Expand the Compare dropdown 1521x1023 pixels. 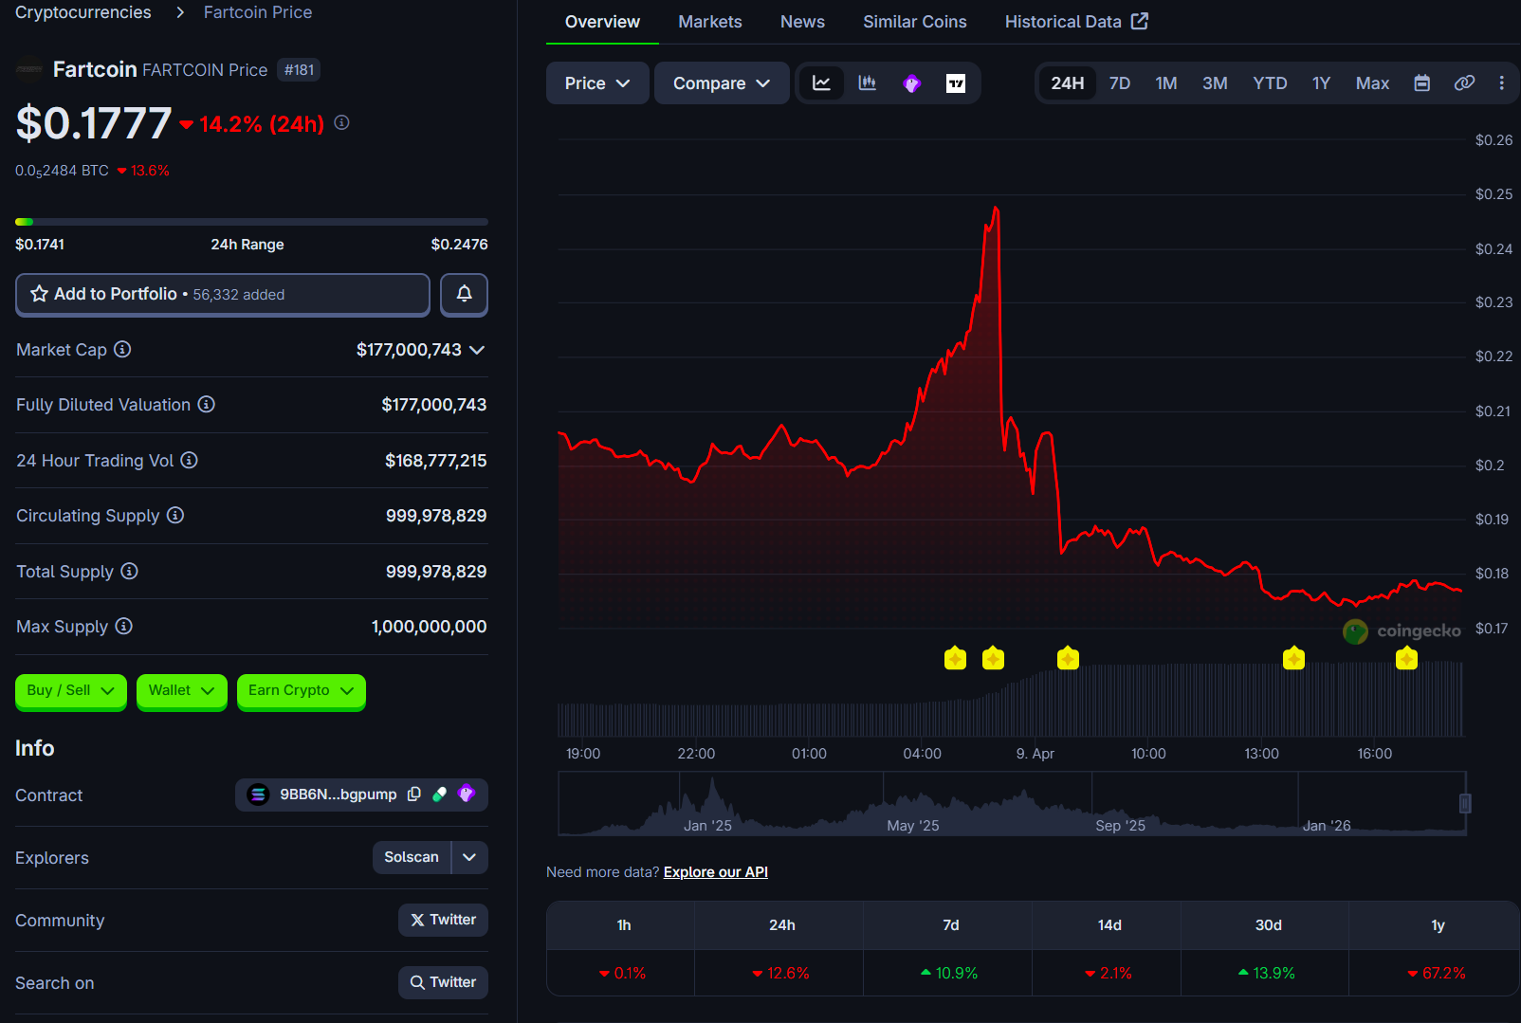721,83
